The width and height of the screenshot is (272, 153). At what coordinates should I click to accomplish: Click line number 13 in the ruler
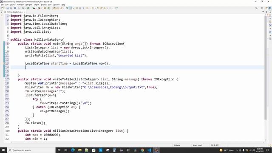pyautogui.click(x=7, y=63)
